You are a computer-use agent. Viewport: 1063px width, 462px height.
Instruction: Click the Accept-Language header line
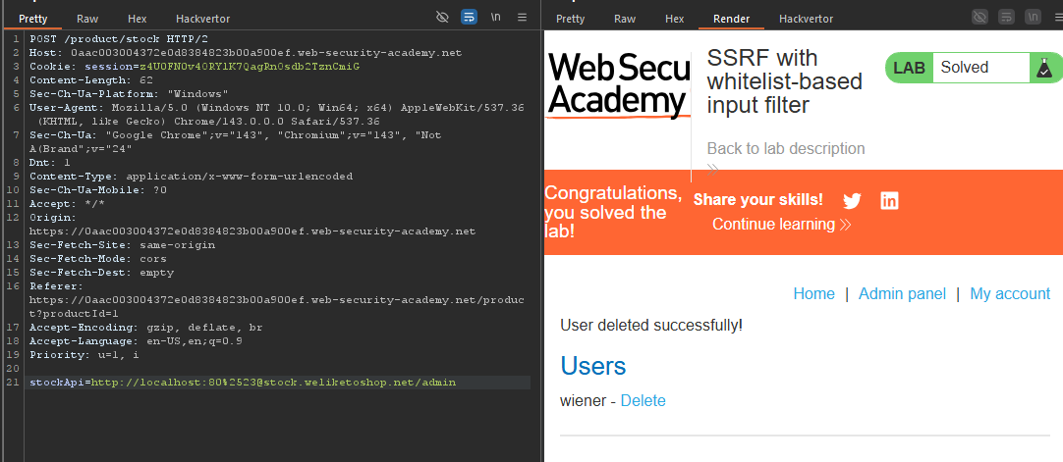click(x=136, y=341)
